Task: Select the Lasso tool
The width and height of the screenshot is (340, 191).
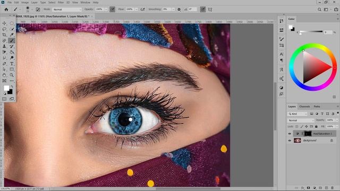Action: [x=4, y=29]
